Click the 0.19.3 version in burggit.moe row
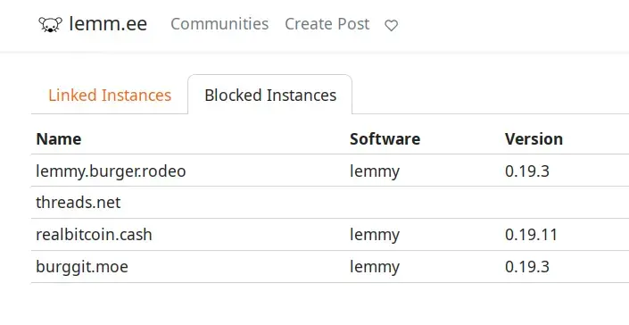 tap(526, 267)
